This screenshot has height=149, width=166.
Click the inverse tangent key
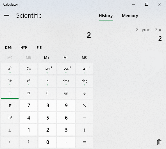(x=85, y=69)
